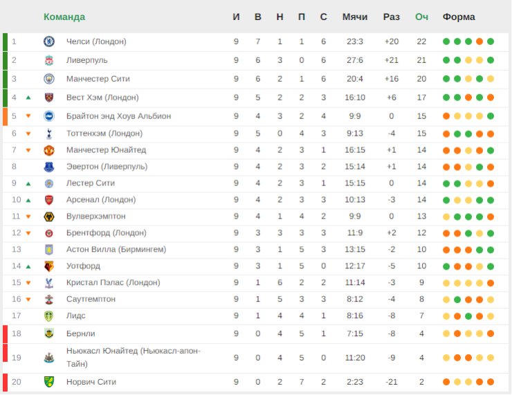Sort table by Команда column header
Screen dimensions: 512x395
64,17
